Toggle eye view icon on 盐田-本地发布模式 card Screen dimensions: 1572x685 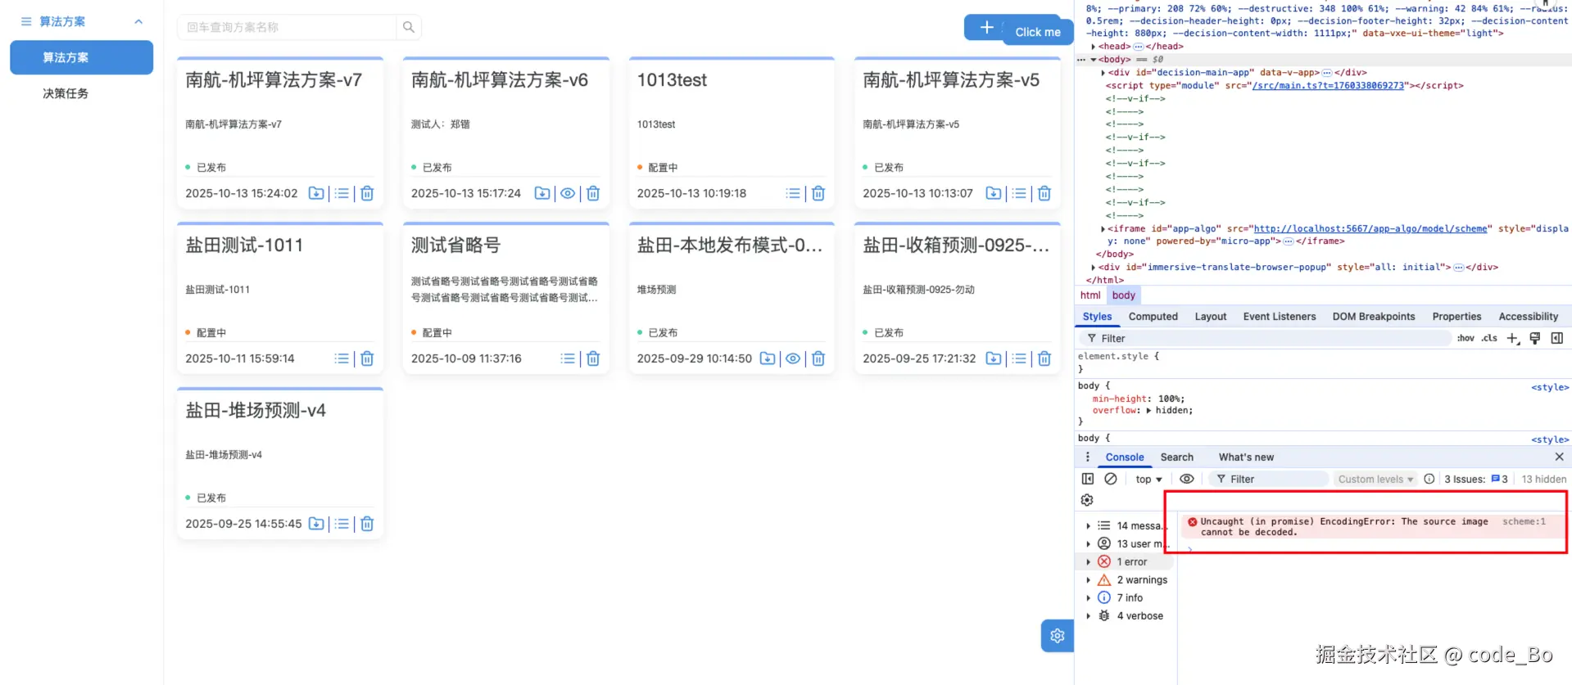click(x=793, y=358)
